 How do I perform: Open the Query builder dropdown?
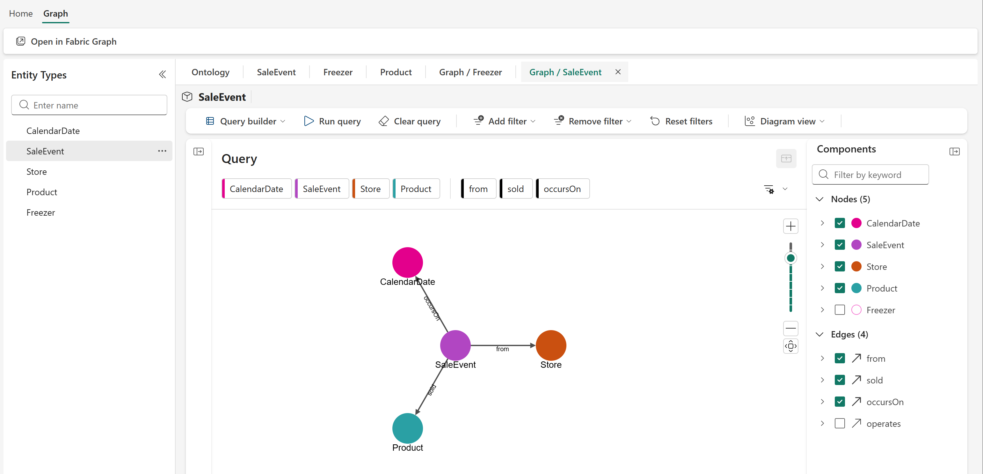[x=245, y=121]
